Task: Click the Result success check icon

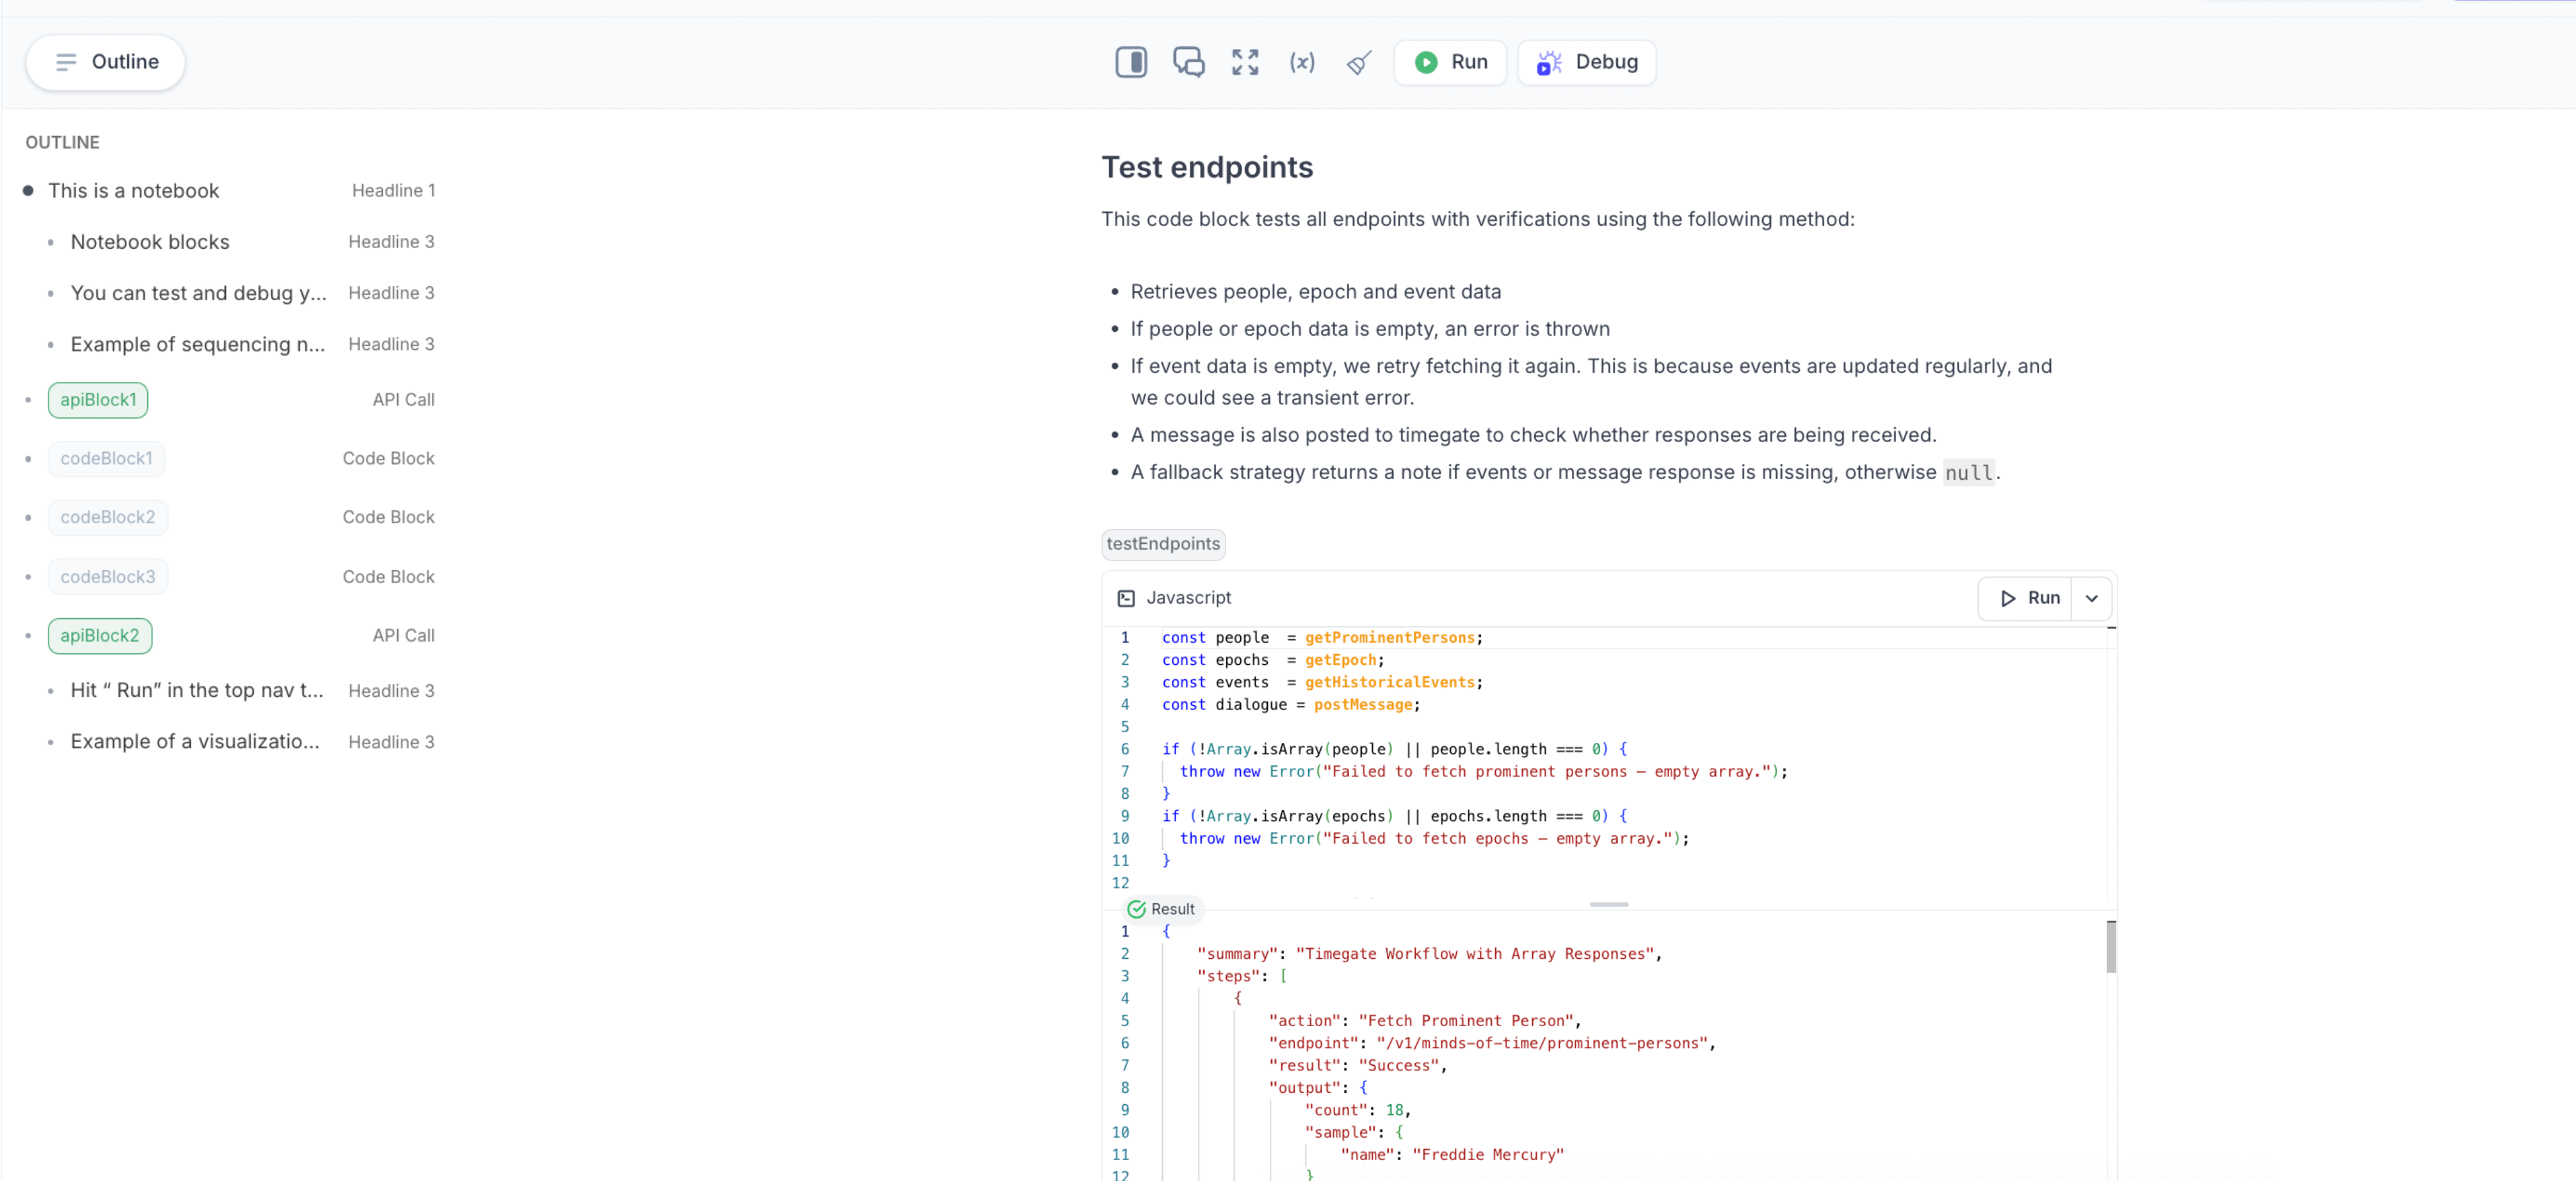Action: coord(1136,909)
